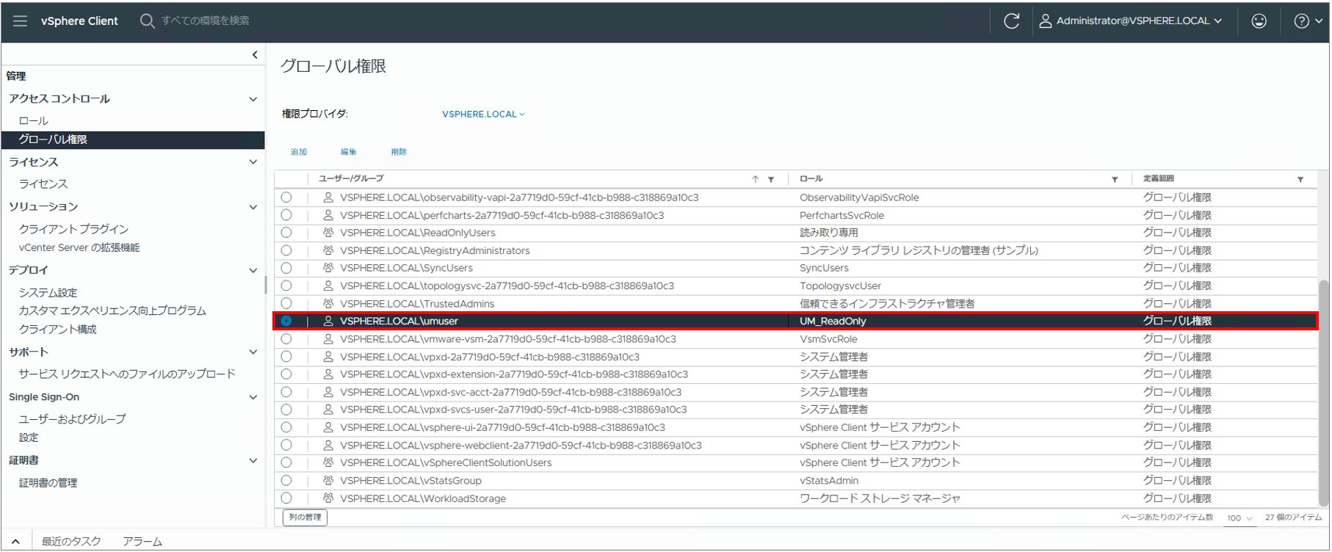The image size is (1332, 552).
Task: Click the 列の管理 button
Action: click(x=305, y=517)
